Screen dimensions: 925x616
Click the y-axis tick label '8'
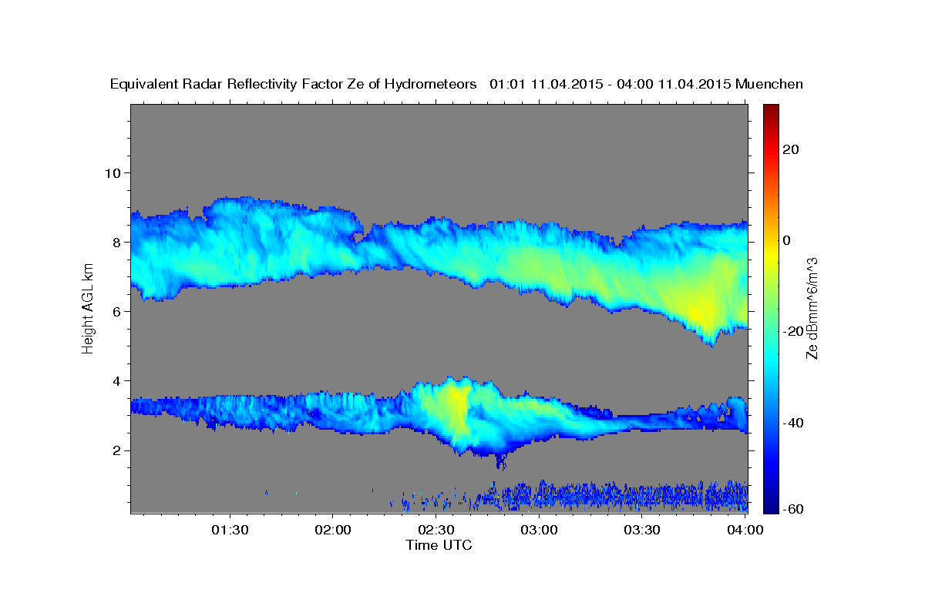pyautogui.click(x=117, y=242)
